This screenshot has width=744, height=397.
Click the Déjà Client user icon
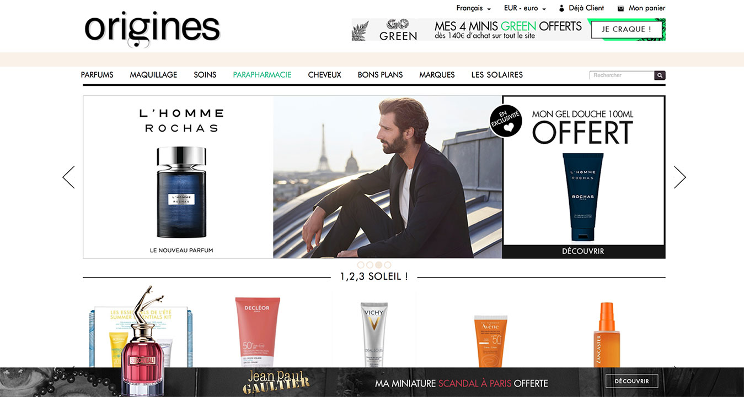(562, 8)
